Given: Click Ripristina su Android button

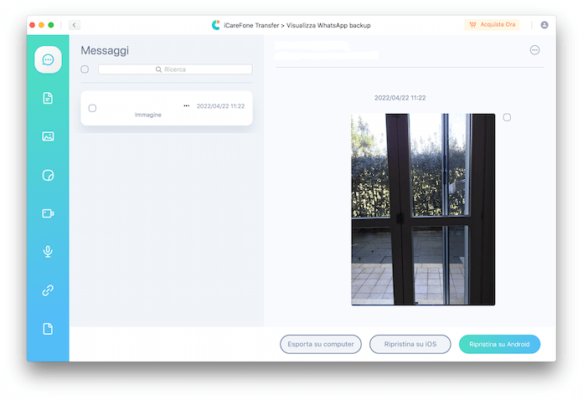Looking at the screenshot, I should tap(499, 344).
